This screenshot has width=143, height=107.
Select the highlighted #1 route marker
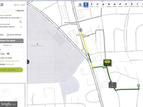tap(107, 63)
